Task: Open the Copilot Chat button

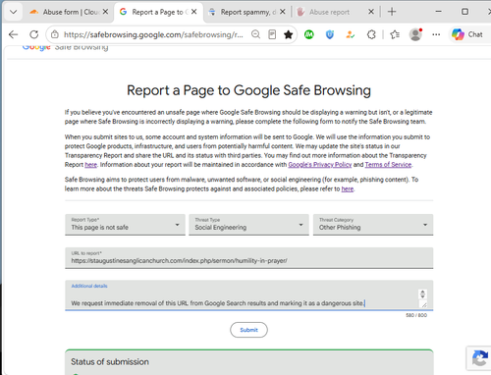Action: [466, 34]
